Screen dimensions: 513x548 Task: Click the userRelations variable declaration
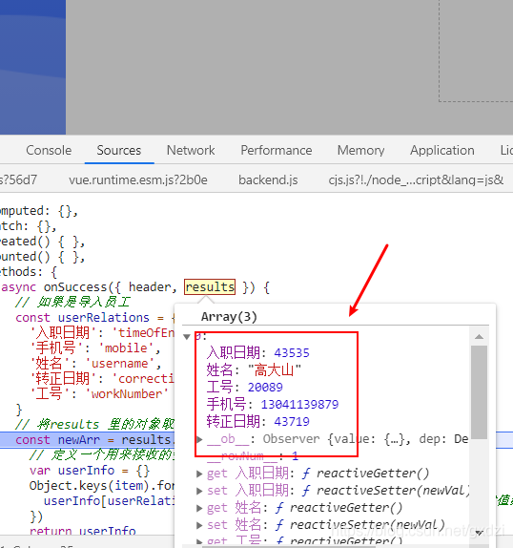(104, 318)
